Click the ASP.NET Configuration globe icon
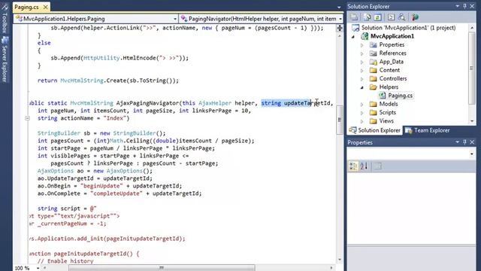The image size is (481, 271). pos(415,17)
